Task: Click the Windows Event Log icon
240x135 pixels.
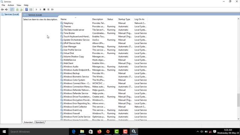Action: tap(61, 110)
